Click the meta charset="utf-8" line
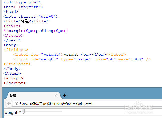The image size is (162, 118). point(31,16)
